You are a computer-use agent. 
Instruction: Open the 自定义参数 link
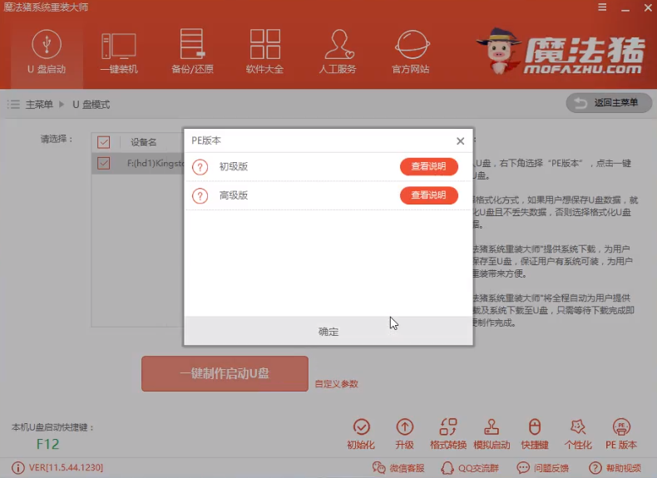tap(337, 384)
